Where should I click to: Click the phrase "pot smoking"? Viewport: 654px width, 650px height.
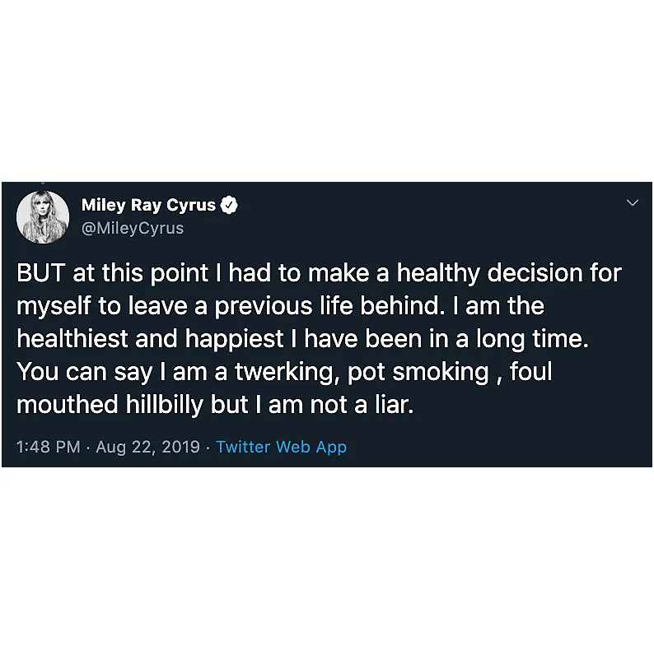(418, 372)
